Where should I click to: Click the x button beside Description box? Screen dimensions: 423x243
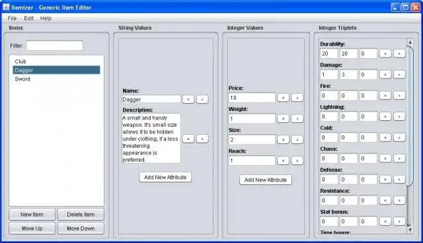pyautogui.click(x=202, y=139)
